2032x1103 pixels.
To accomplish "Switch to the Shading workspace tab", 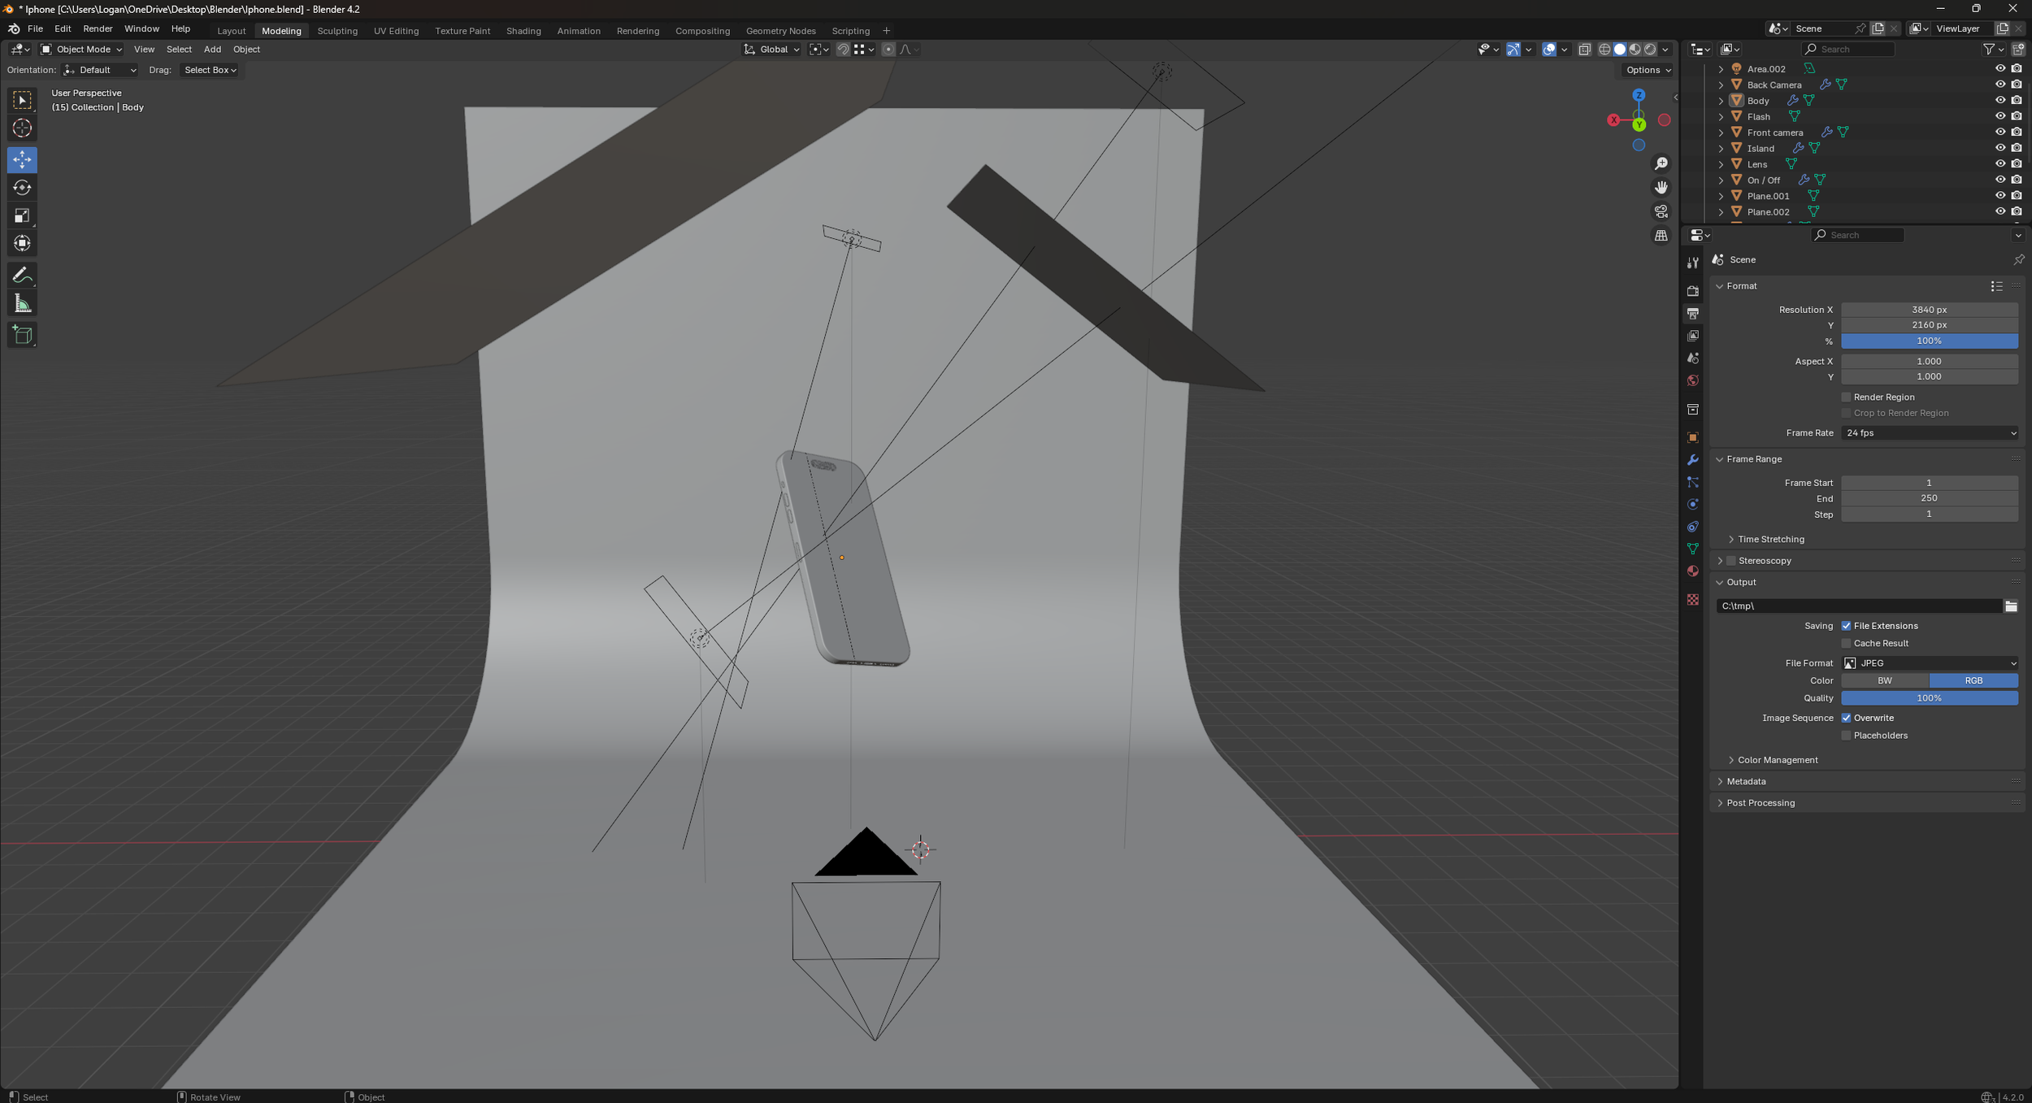I will coord(523,31).
